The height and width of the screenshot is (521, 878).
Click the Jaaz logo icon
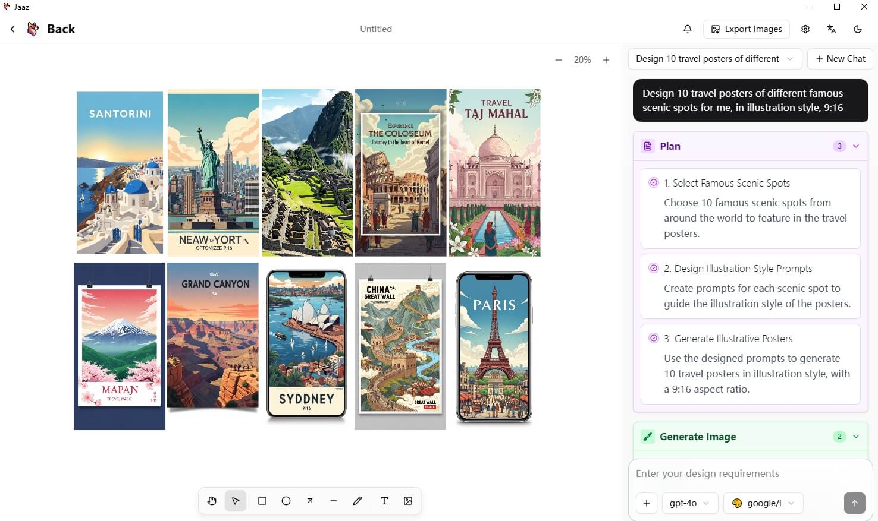pos(33,29)
